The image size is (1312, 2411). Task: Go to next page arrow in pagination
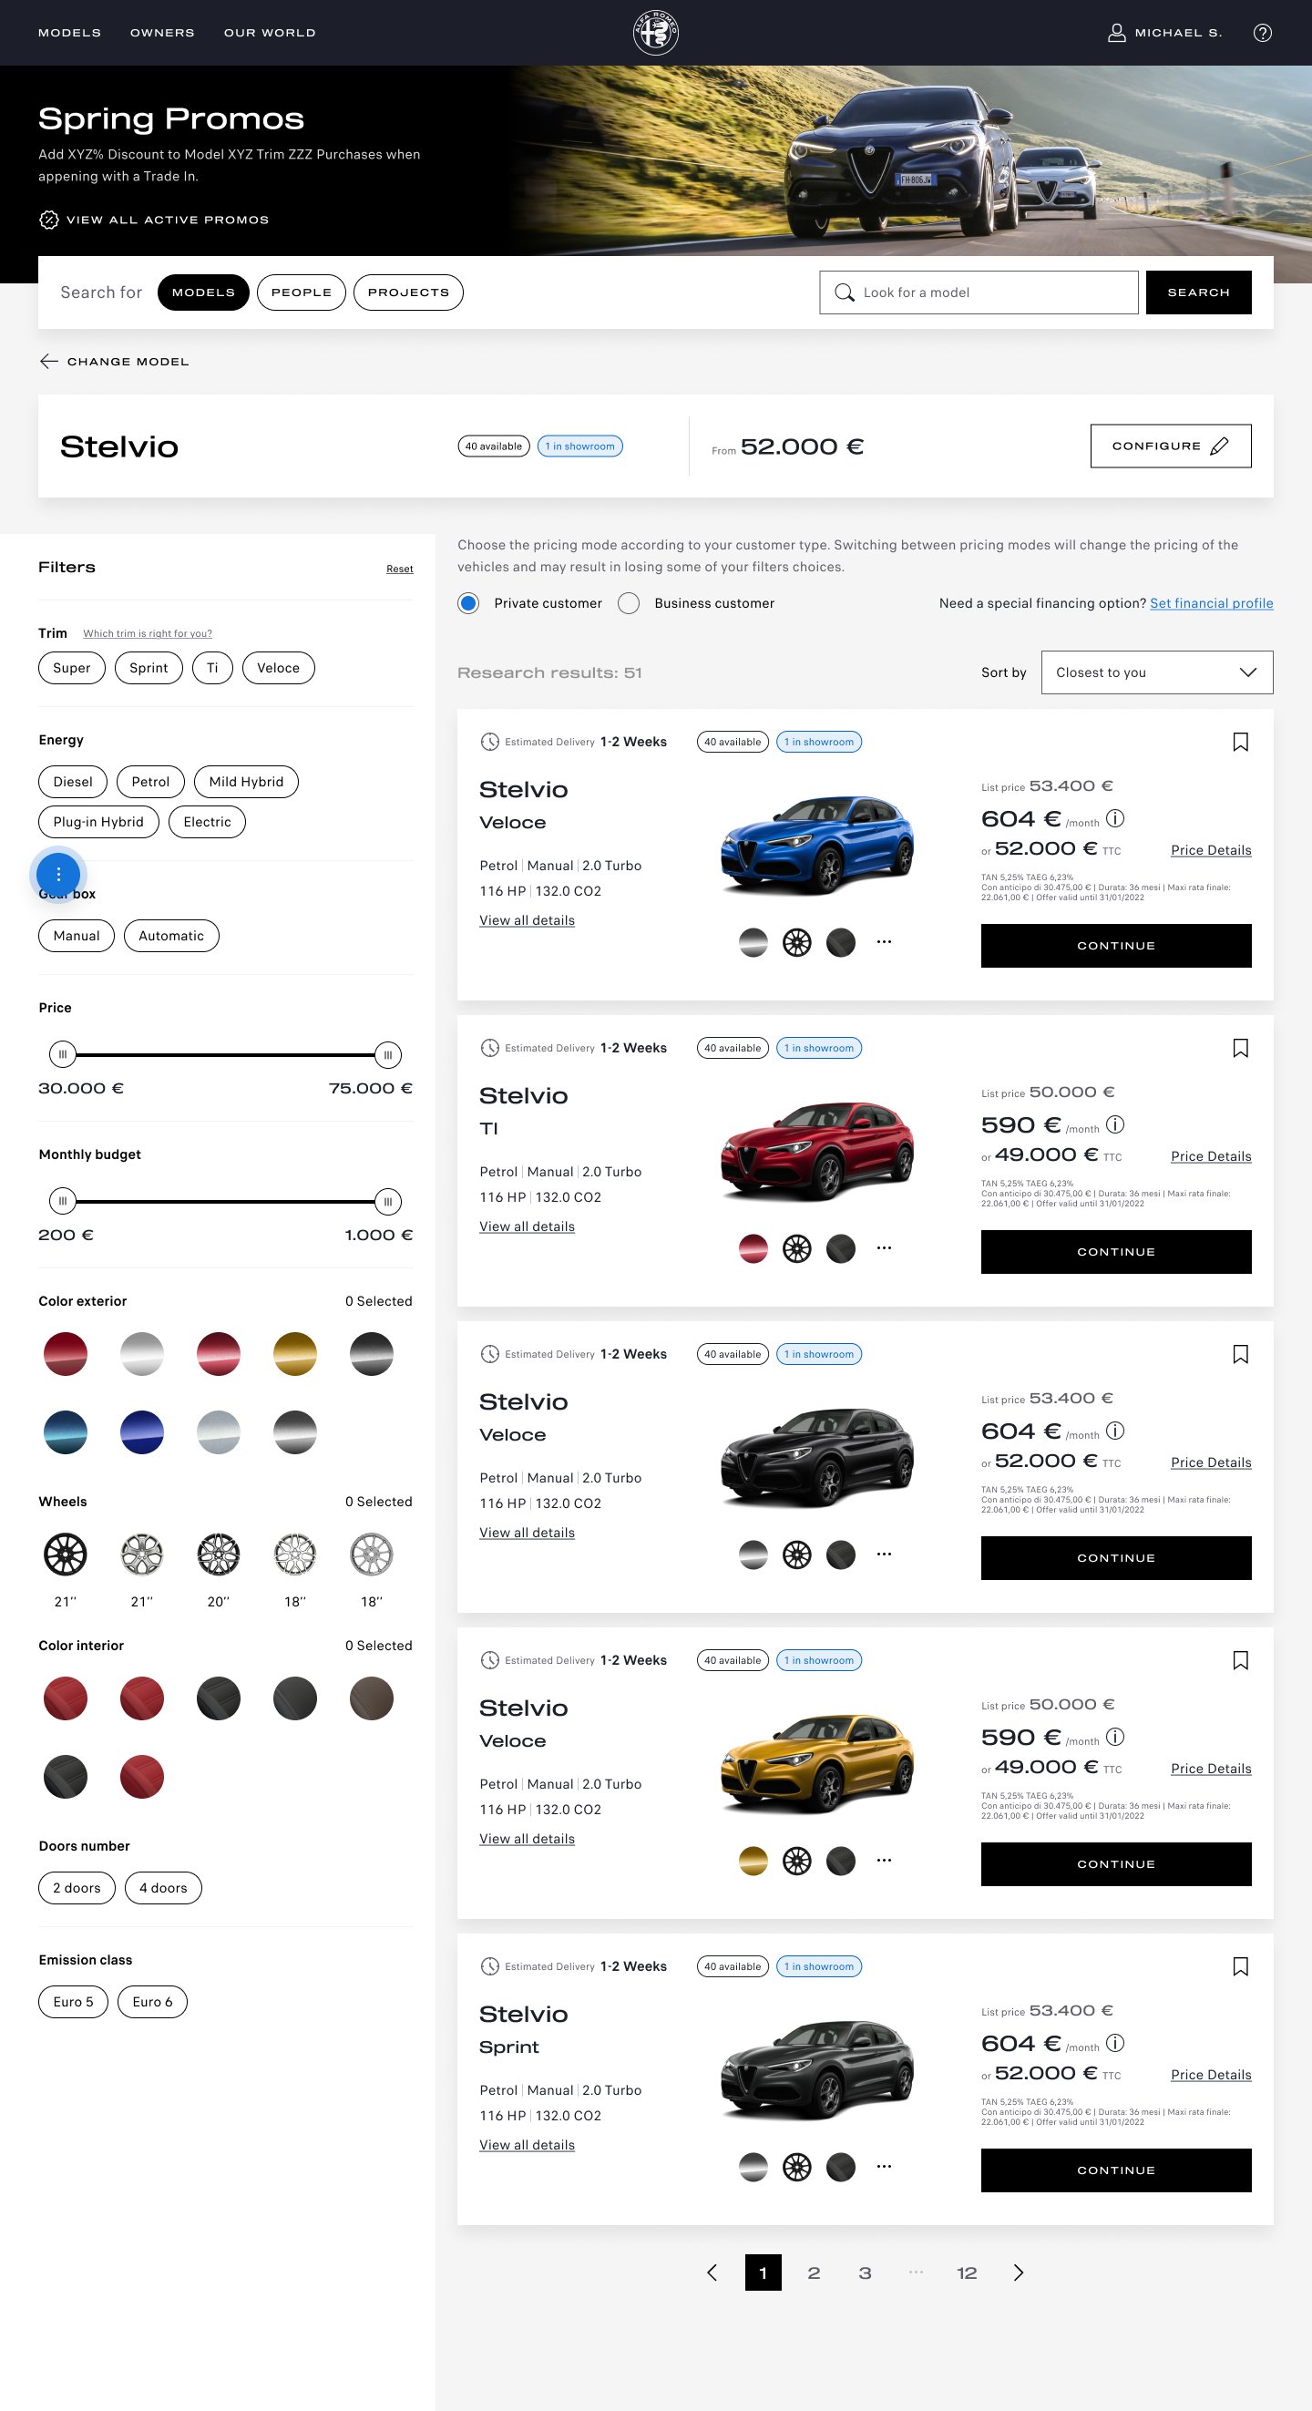tap(1018, 2272)
